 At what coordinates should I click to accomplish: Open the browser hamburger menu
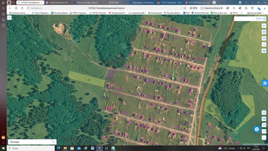coord(246,3)
